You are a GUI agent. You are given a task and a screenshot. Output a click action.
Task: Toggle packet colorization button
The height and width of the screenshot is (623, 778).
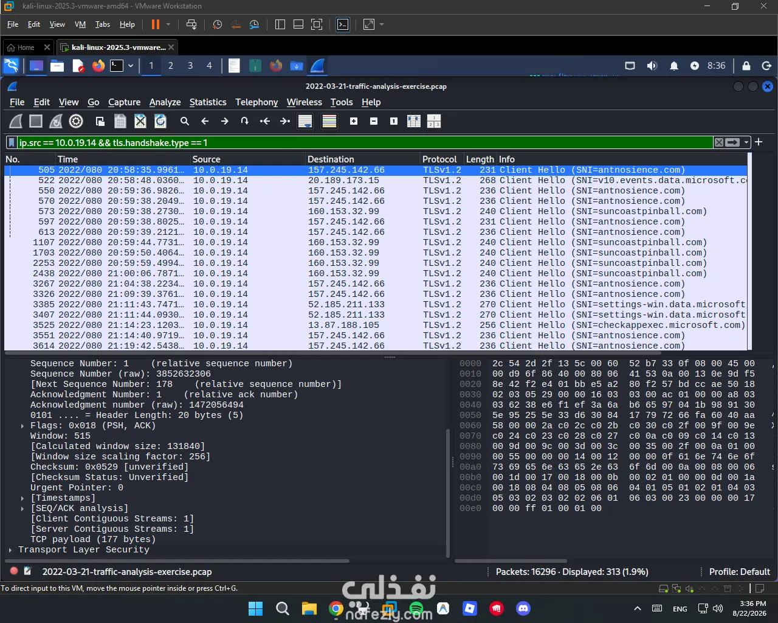tap(329, 121)
